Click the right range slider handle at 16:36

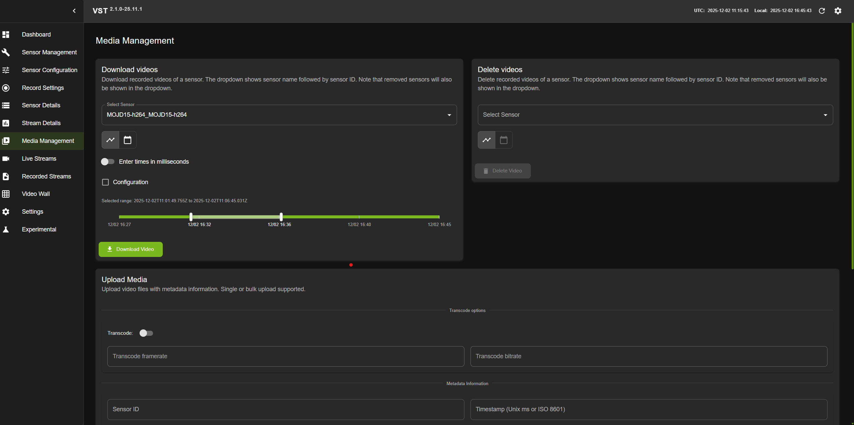click(281, 217)
